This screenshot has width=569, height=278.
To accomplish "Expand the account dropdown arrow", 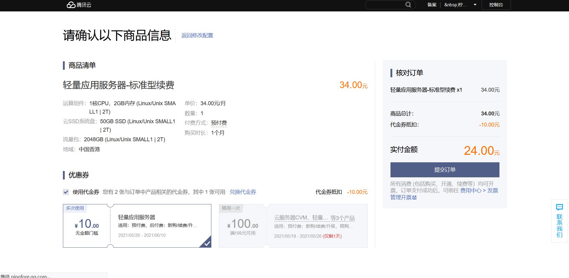I will click(475, 5).
